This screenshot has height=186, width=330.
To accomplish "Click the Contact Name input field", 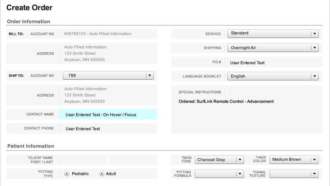I will [108, 114].
